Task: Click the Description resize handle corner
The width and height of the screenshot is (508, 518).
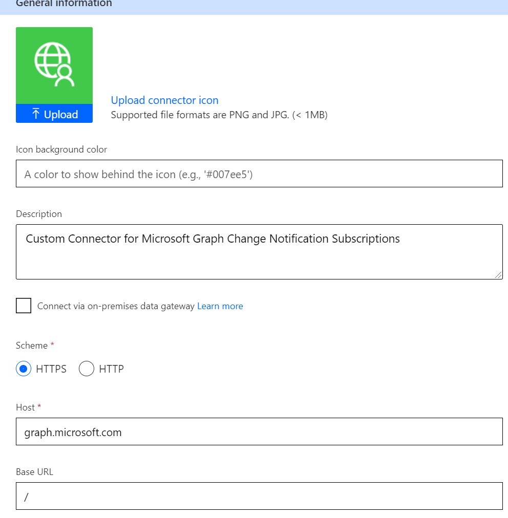Action: tap(498, 275)
